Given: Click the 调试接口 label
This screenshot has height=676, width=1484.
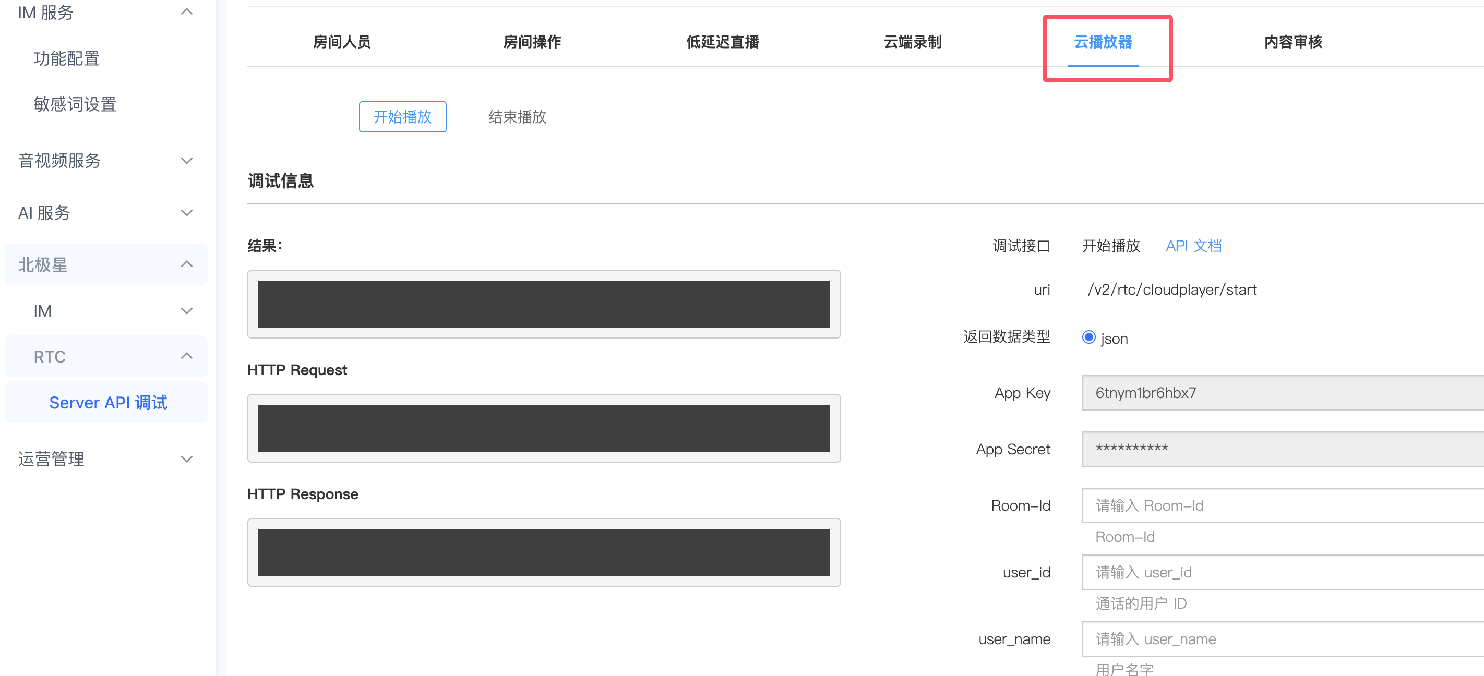Looking at the screenshot, I should 1021,246.
